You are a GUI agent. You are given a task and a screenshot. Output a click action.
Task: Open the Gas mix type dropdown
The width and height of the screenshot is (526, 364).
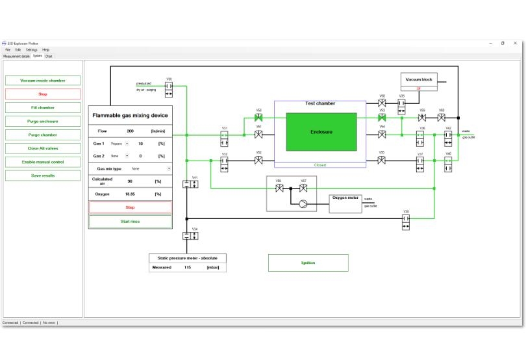point(169,169)
